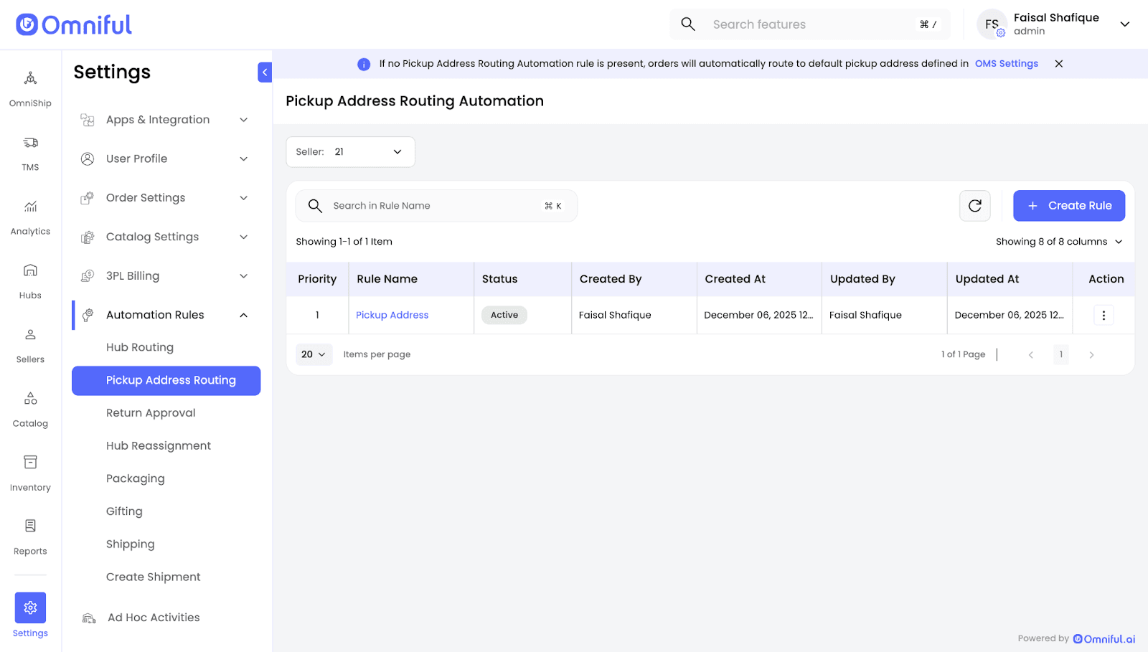The height and width of the screenshot is (652, 1148).
Task: Open the three-dot action menu for rule
Action: tap(1103, 315)
